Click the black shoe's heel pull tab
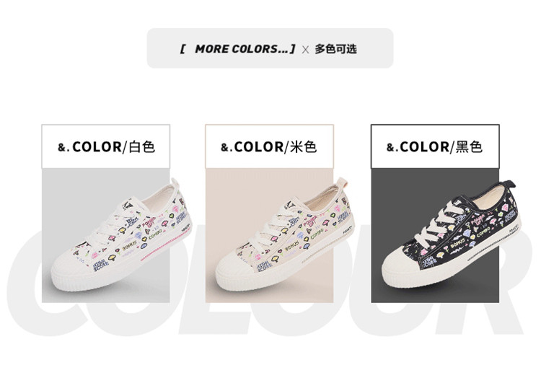The width and height of the screenshot is (541, 383). click(x=509, y=184)
